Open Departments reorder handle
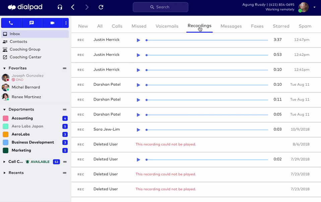Viewport: 321px width, 202px height. point(65,110)
